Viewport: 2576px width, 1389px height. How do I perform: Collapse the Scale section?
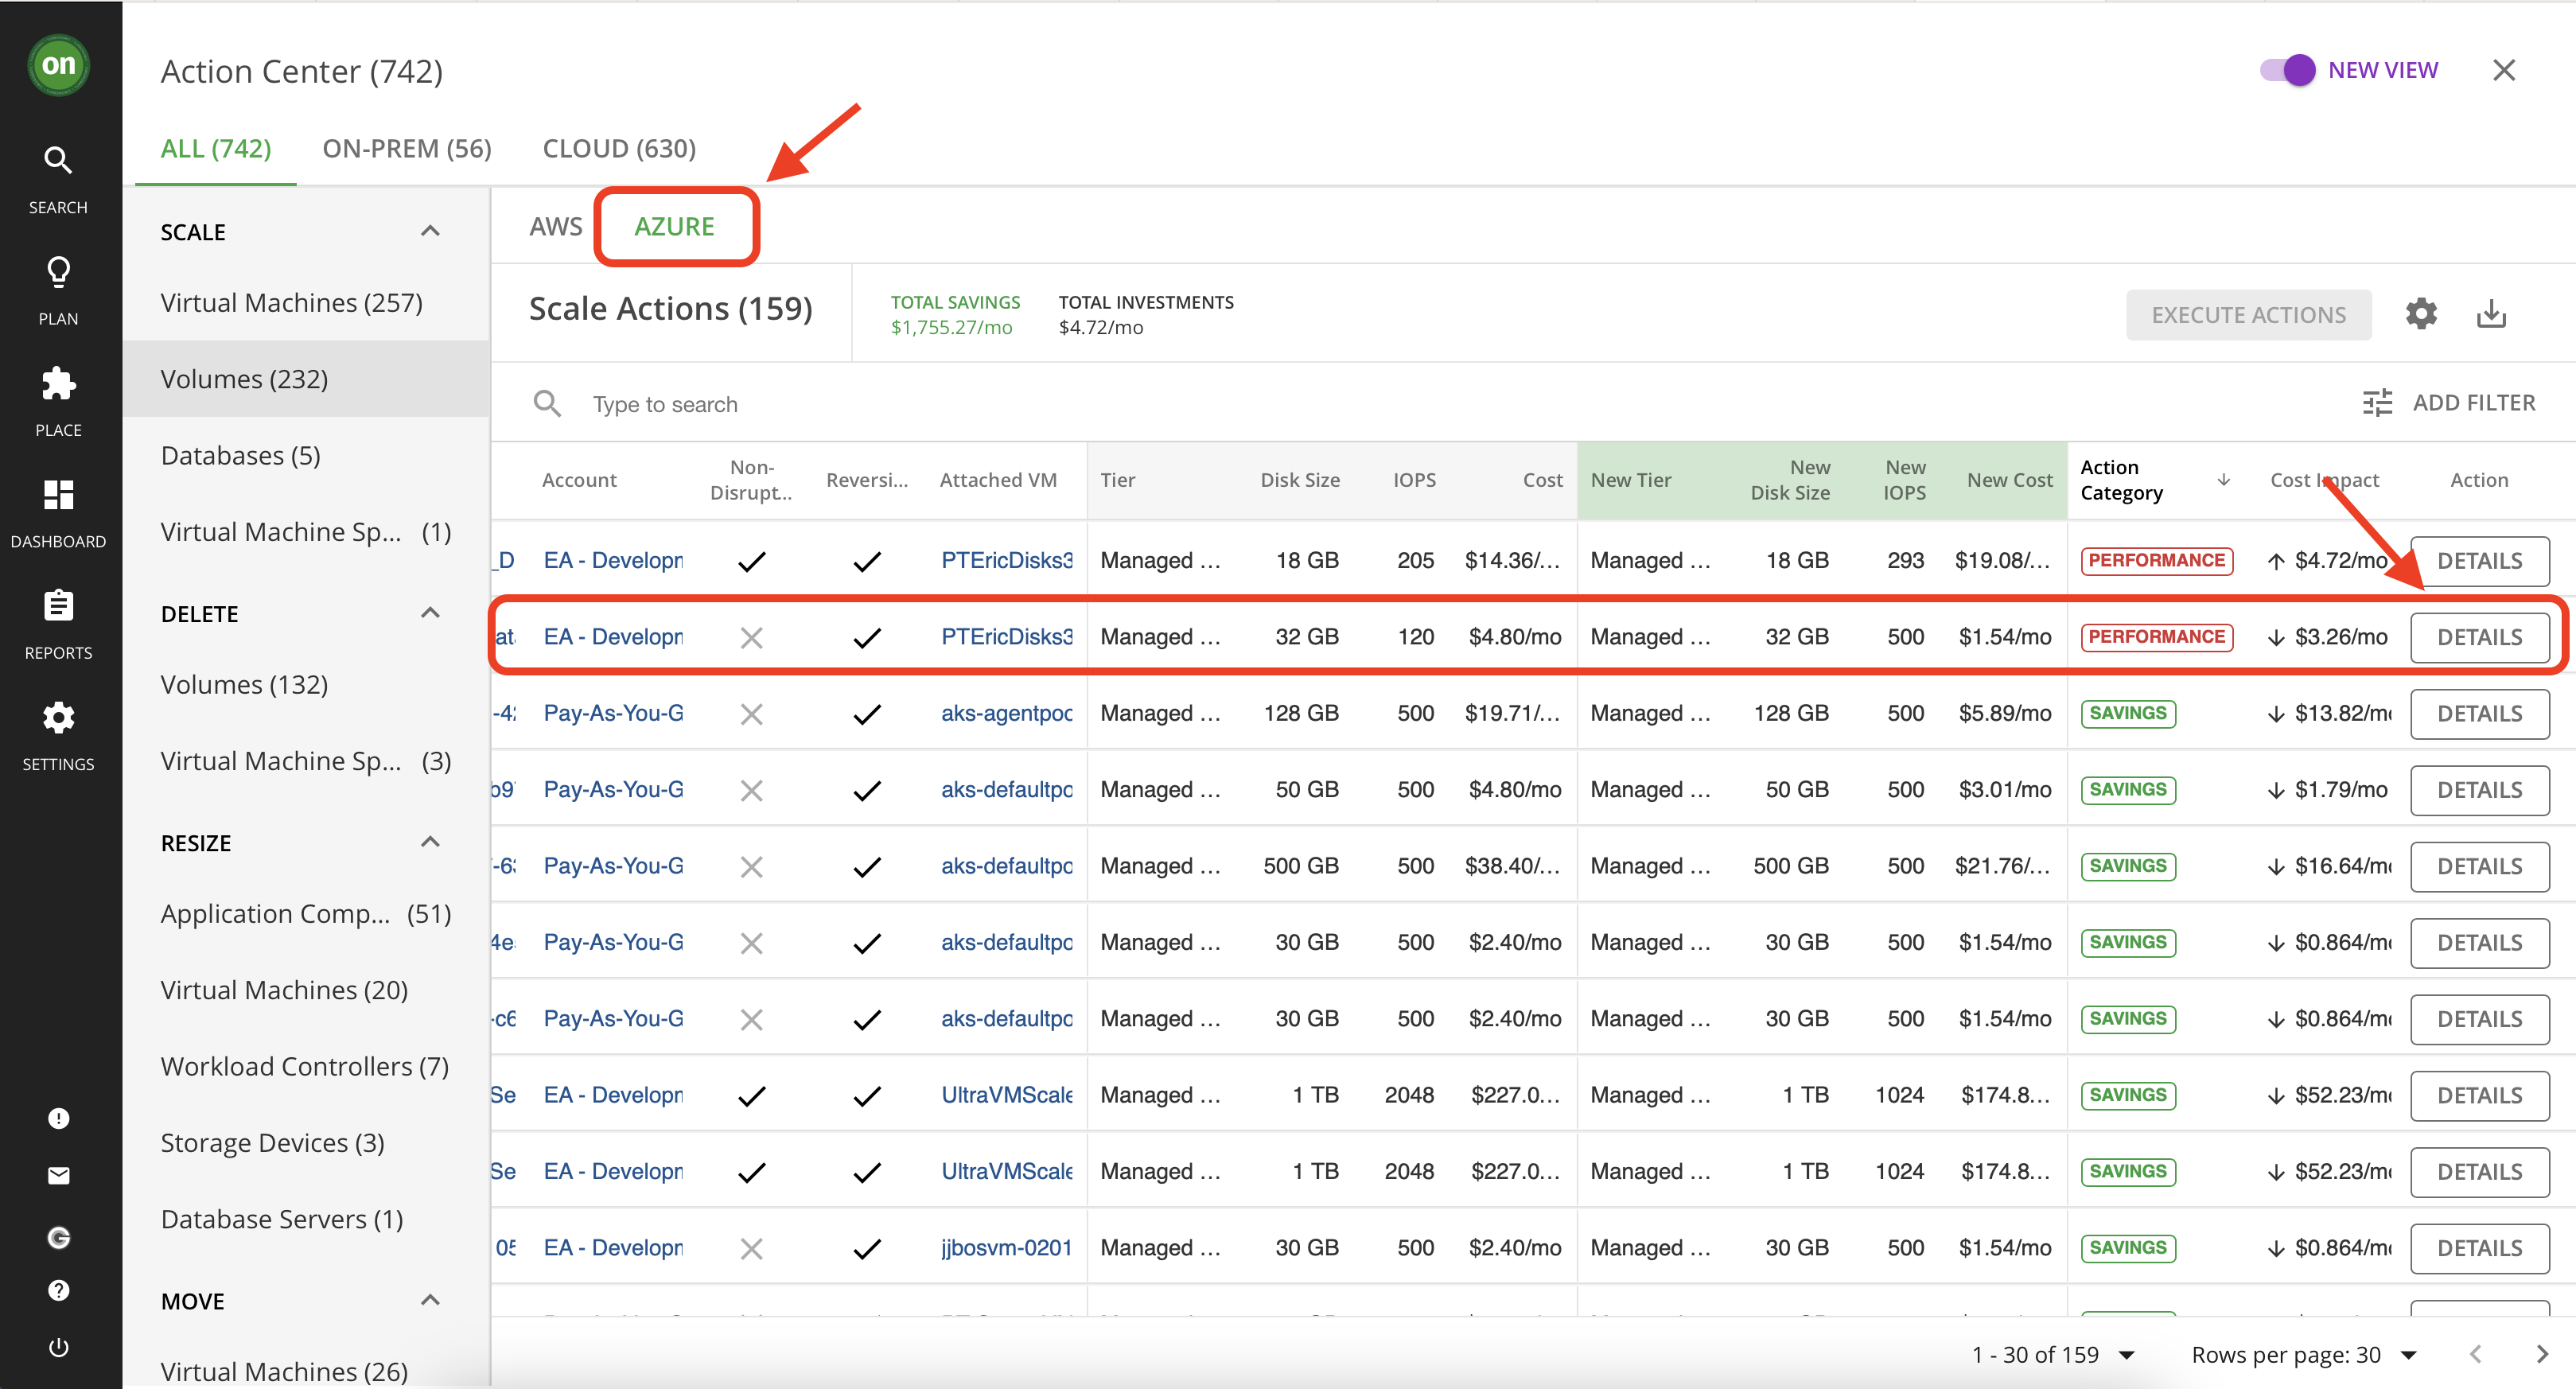(x=430, y=231)
